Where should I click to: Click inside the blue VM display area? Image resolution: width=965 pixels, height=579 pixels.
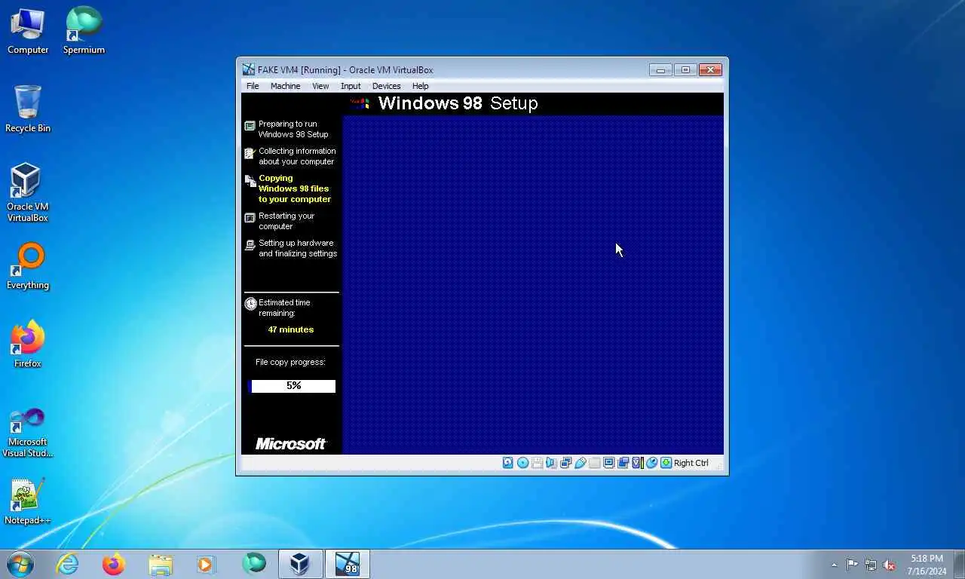pyautogui.click(x=533, y=284)
